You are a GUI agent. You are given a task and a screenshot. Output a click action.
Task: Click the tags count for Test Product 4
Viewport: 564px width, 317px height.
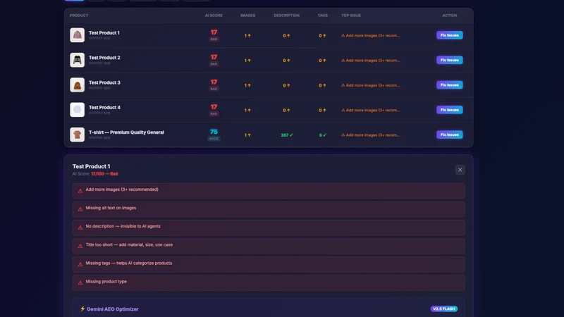322,110
